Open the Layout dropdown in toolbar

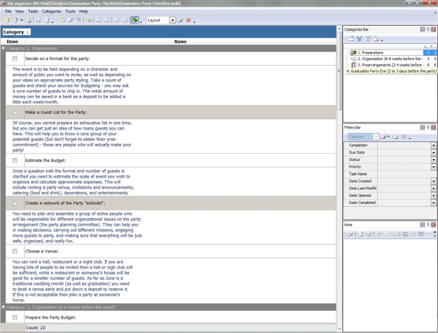click(x=172, y=20)
